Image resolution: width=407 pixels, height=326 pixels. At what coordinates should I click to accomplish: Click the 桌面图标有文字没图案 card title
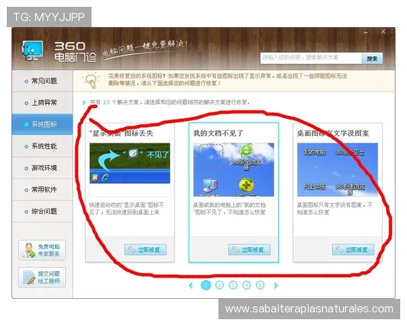333,133
